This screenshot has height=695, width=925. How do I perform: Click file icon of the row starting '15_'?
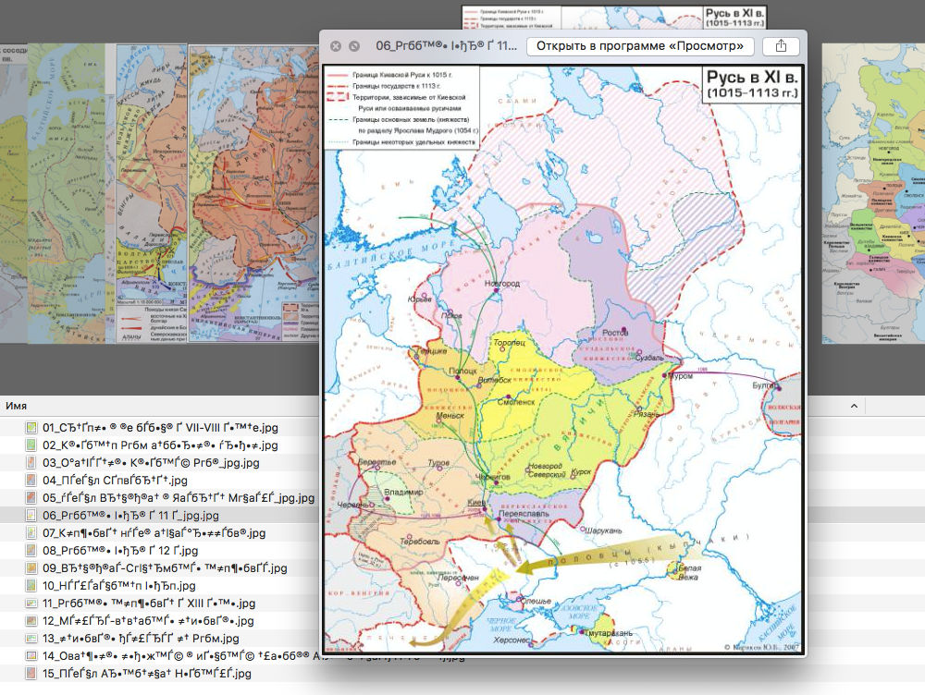coord(31,673)
